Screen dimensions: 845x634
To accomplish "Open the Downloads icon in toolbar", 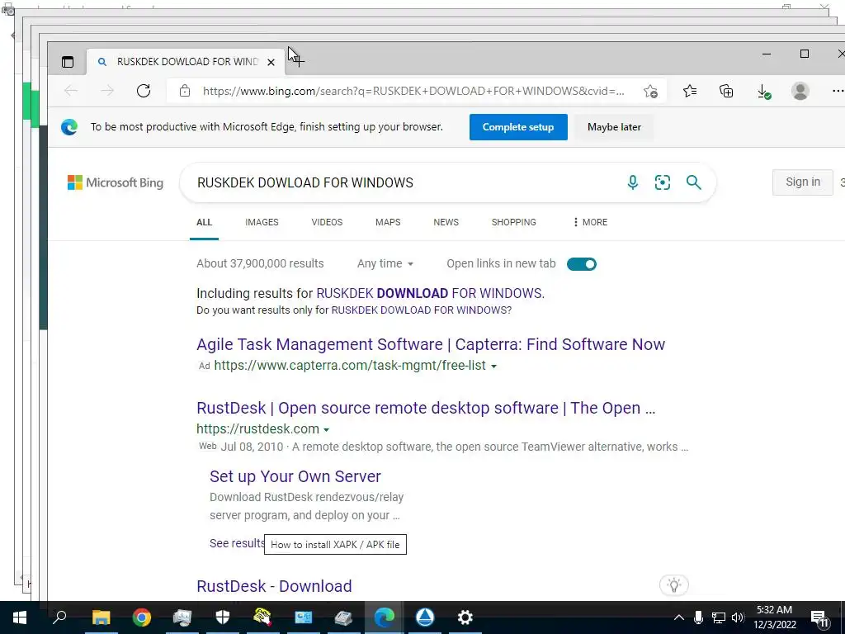I will pos(763,92).
